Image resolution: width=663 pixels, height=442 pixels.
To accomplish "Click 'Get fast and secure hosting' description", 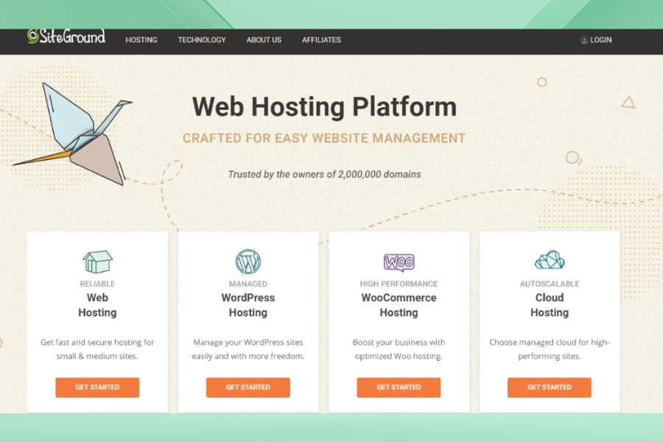I will (x=97, y=349).
